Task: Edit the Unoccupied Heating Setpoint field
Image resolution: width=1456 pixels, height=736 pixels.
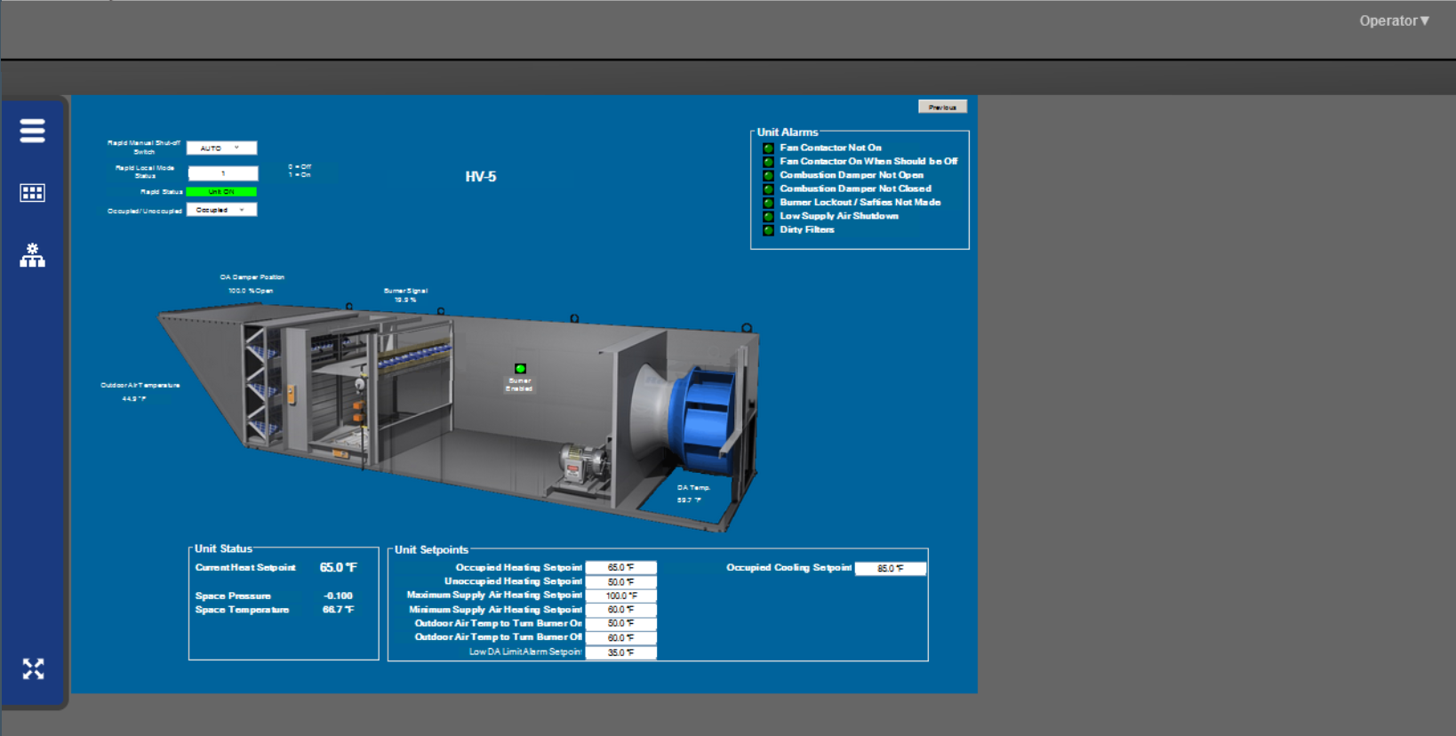Action: point(620,581)
